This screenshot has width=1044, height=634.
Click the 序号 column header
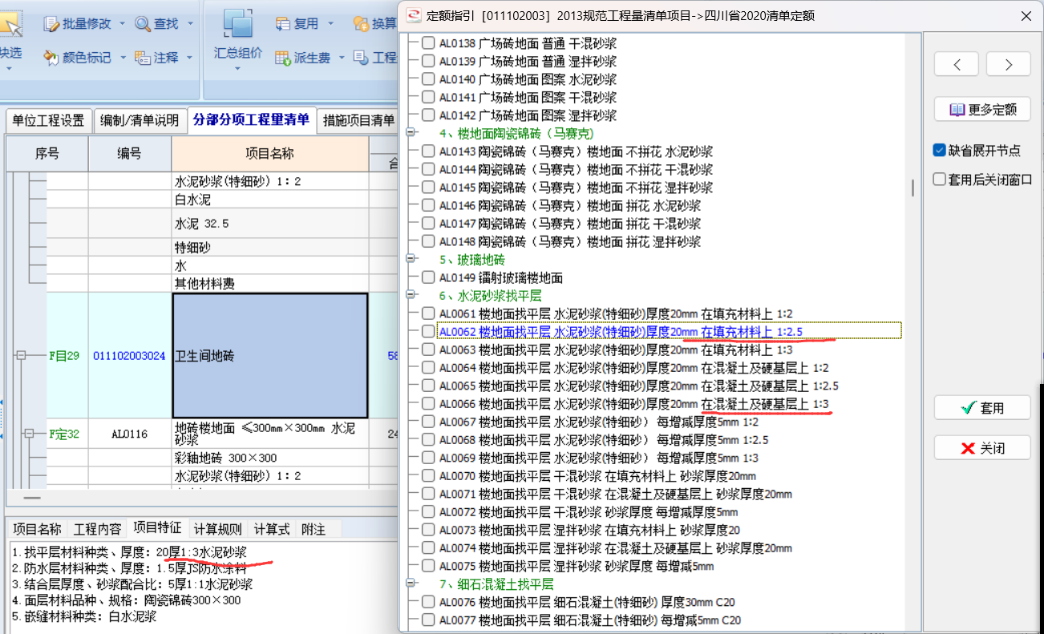click(x=47, y=154)
